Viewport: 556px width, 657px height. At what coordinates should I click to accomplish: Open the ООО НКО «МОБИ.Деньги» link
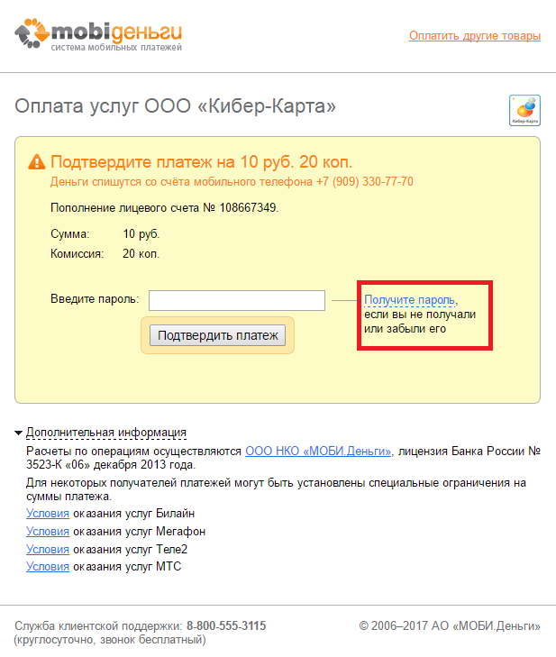click(318, 451)
